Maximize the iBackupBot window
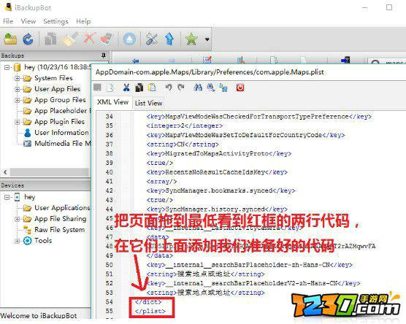This screenshot has width=406, height=324. pyautogui.click(x=389, y=7)
